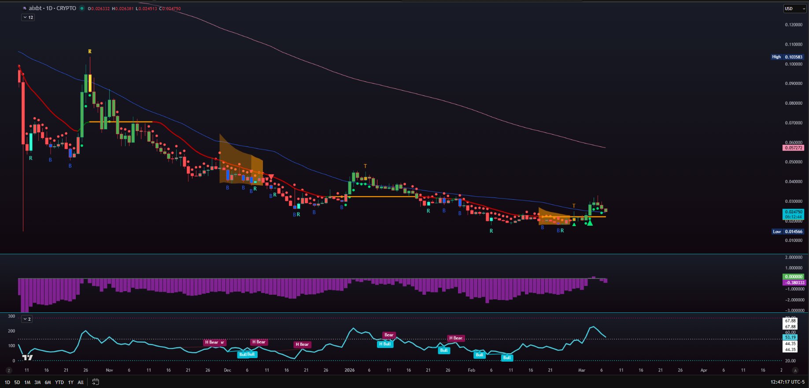
Task: Expand the 12 indicators legend
Action: [x=28, y=17]
